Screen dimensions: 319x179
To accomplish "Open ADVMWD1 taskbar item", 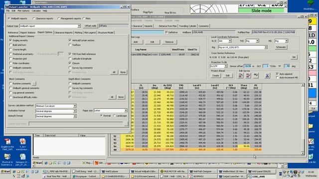I will click(x=202, y=177).
